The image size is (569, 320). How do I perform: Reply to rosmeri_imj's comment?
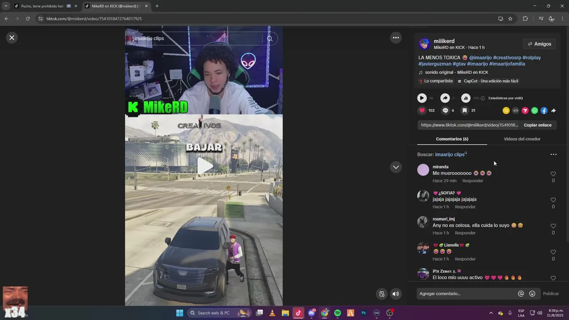tap(465, 233)
